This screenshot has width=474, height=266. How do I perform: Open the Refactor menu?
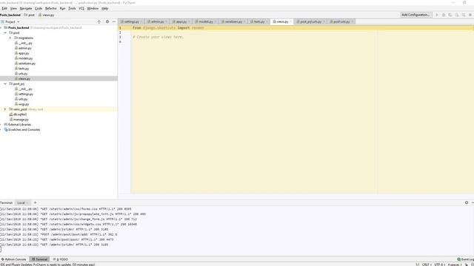[x=51, y=8]
